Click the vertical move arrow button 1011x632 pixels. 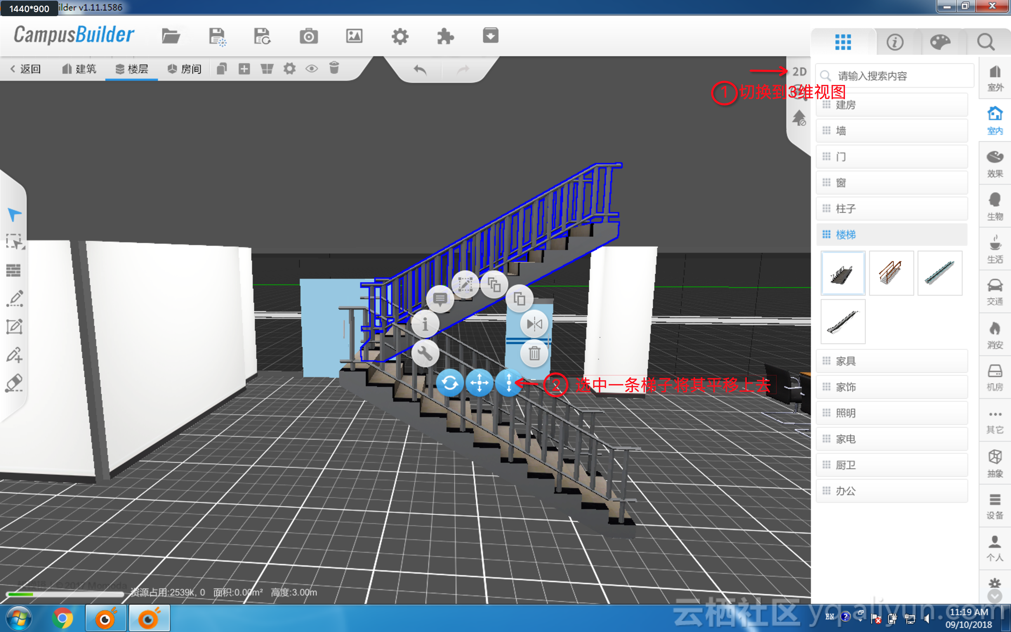[x=508, y=383]
